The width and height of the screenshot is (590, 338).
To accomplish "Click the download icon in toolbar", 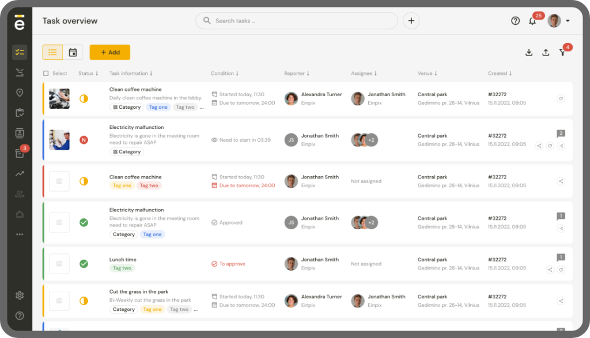I will point(529,52).
